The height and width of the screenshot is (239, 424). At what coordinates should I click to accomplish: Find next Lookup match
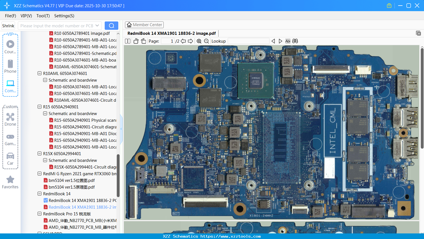coord(280,41)
